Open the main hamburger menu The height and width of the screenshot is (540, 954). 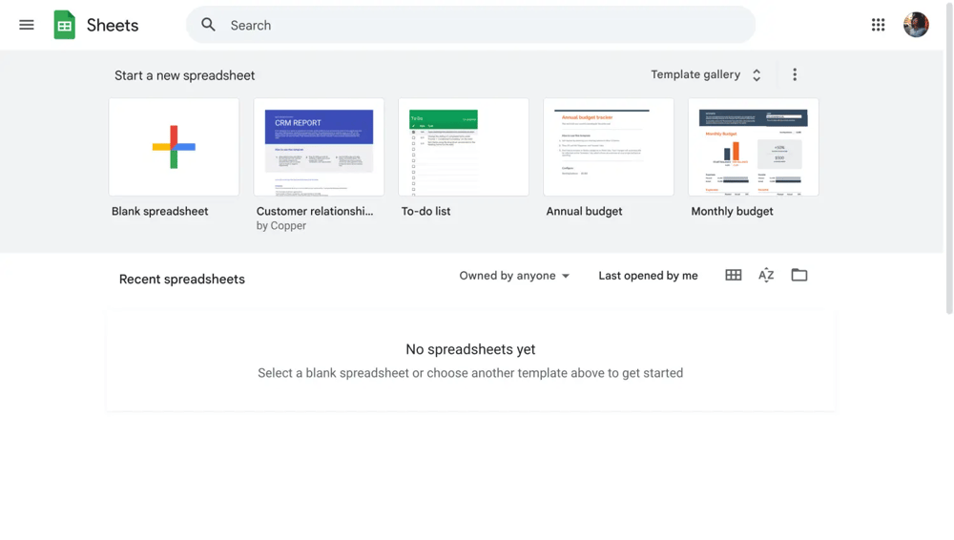coord(27,25)
